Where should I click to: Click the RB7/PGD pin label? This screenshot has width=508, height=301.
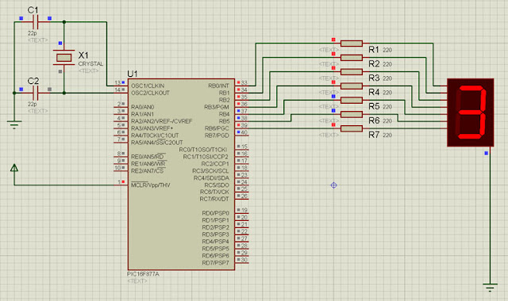(x=217, y=135)
